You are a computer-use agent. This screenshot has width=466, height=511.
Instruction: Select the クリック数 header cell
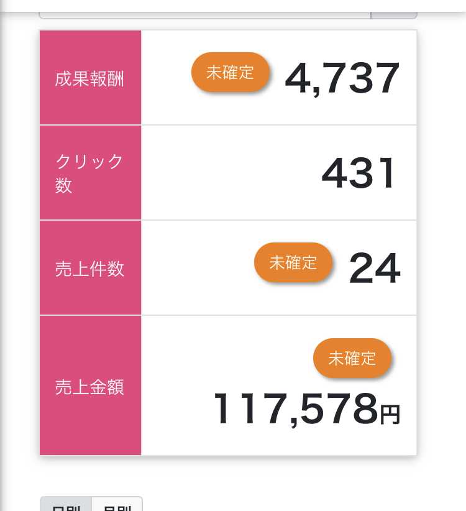click(90, 173)
